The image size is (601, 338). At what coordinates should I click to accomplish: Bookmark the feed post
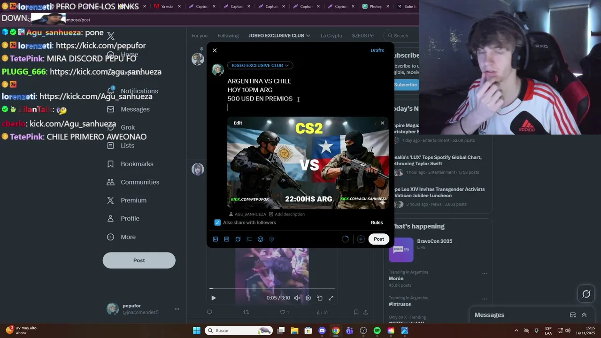pos(356,312)
